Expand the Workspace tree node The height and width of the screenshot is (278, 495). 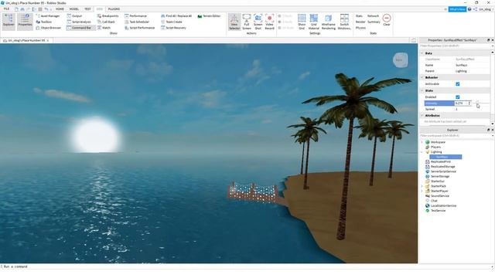click(422, 142)
